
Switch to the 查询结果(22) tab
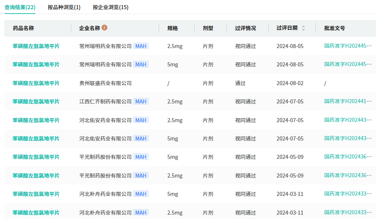[20, 7]
